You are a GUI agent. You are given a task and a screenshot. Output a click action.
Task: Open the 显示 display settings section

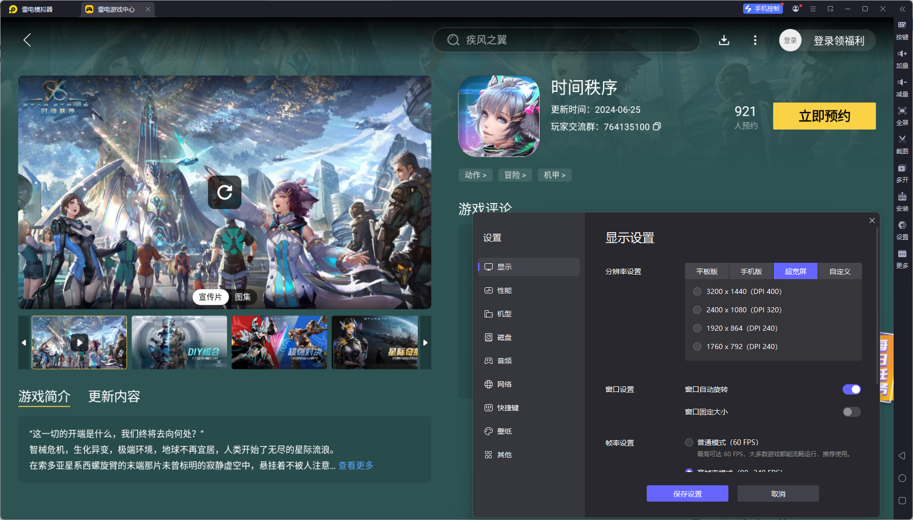point(529,267)
